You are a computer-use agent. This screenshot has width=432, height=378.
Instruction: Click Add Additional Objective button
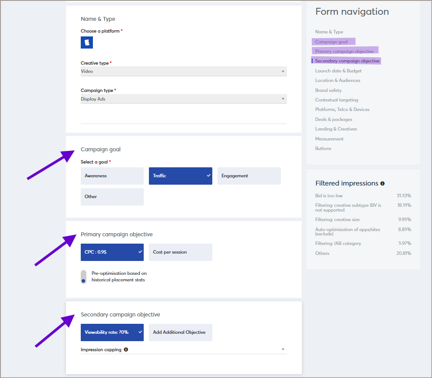pyautogui.click(x=180, y=332)
